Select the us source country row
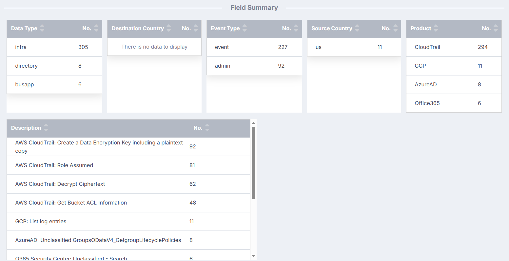Viewport: 509px width, 261px height. click(354, 47)
